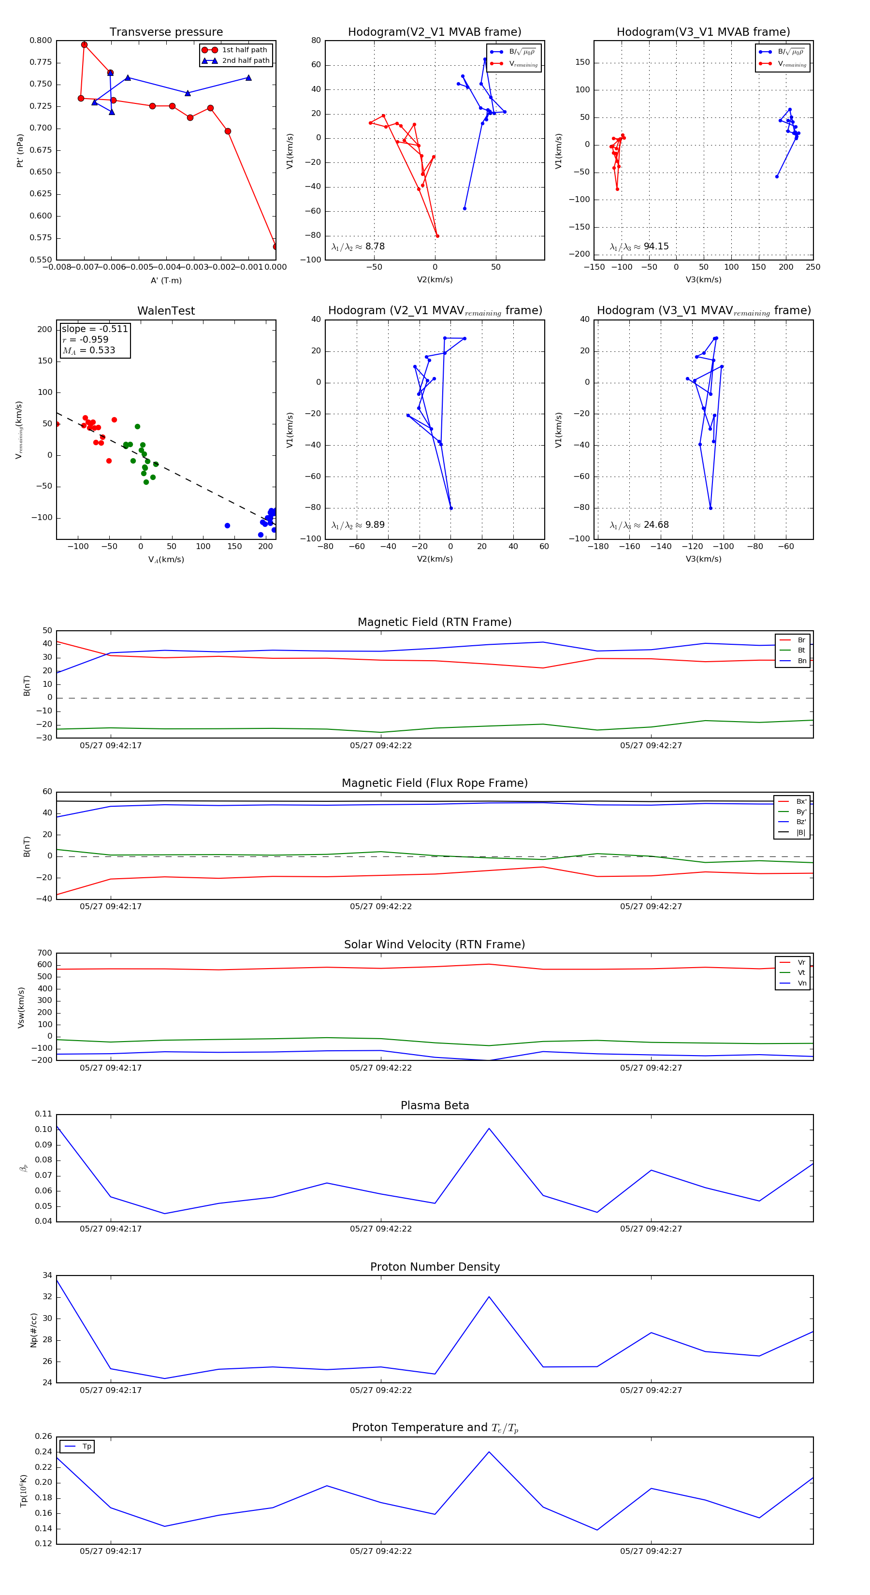
Task: Click the 'WalenTest' plot title
Action: (x=166, y=311)
